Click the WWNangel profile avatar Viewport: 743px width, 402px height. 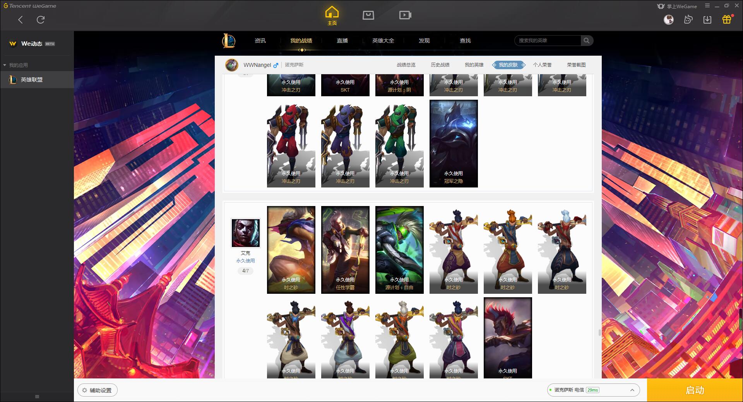click(232, 65)
